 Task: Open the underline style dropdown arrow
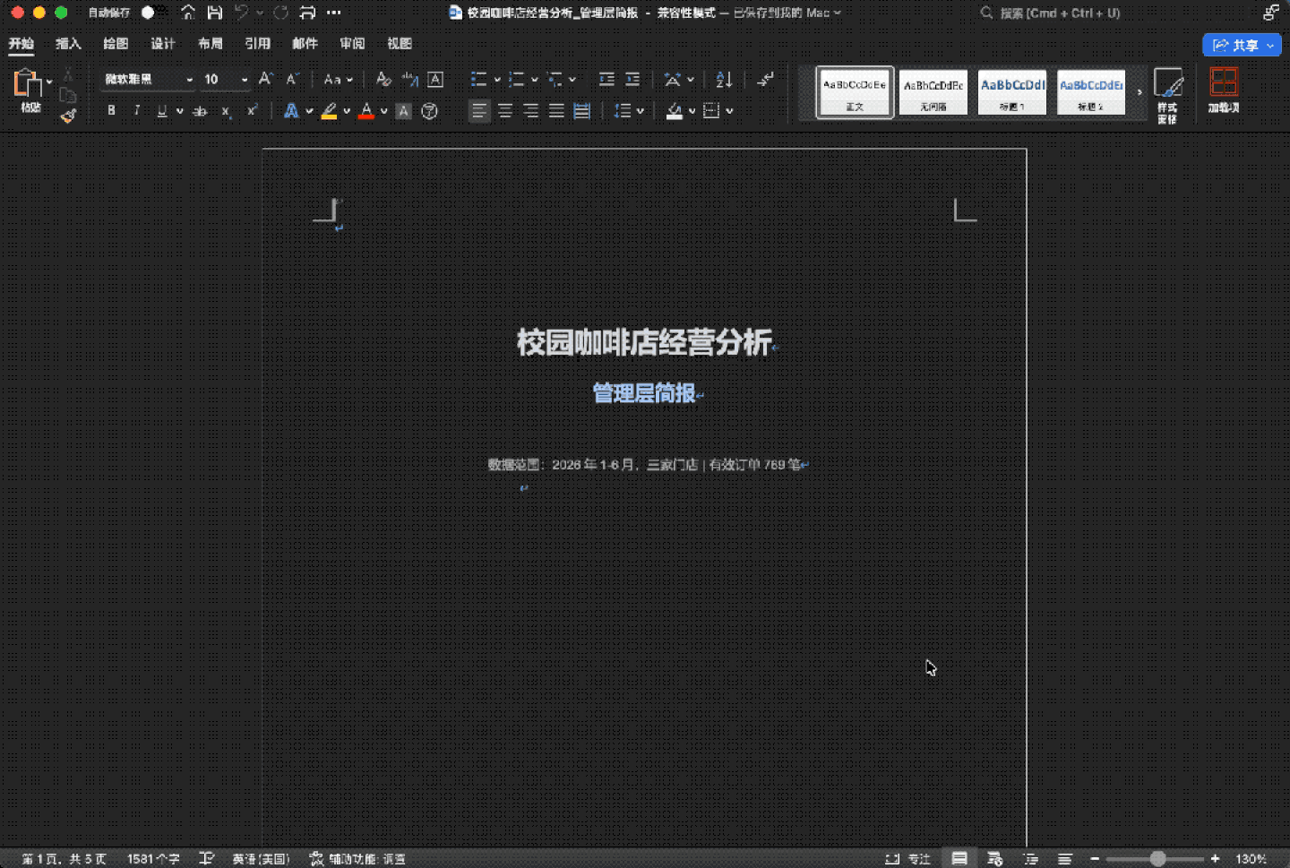coord(179,111)
